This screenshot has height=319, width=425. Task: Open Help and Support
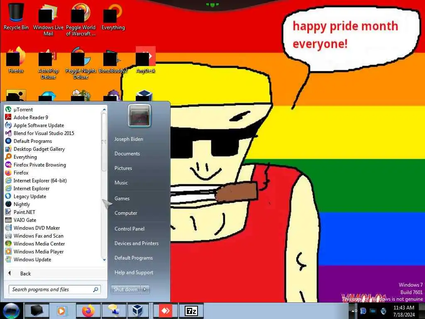pyautogui.click(x=134, y=272)
